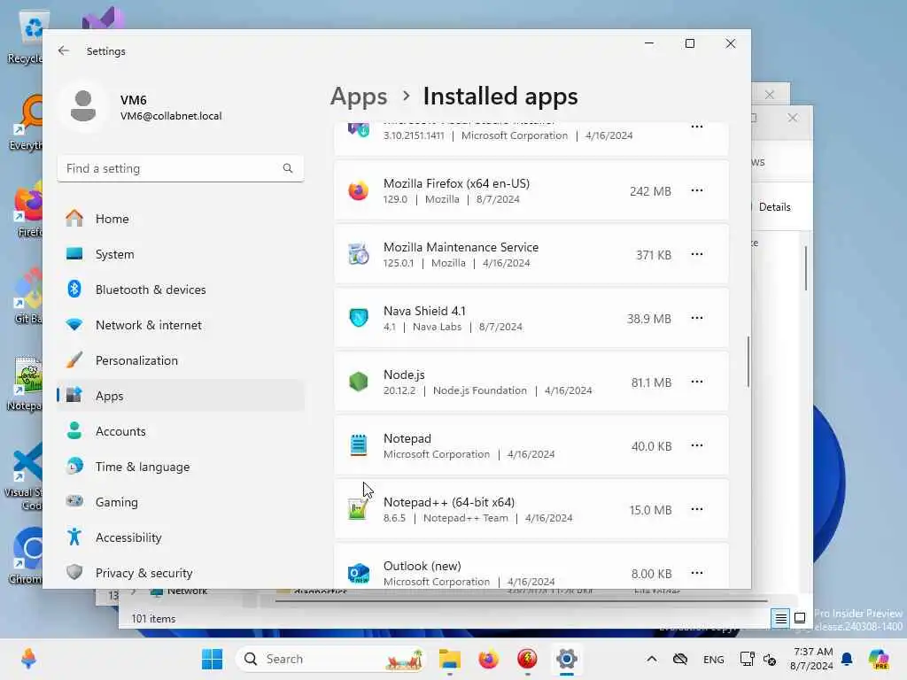The height and width of the screenshot is (680, 907).
Task: Click the Nava Shield 4.1 name
Action: [424, 311]
